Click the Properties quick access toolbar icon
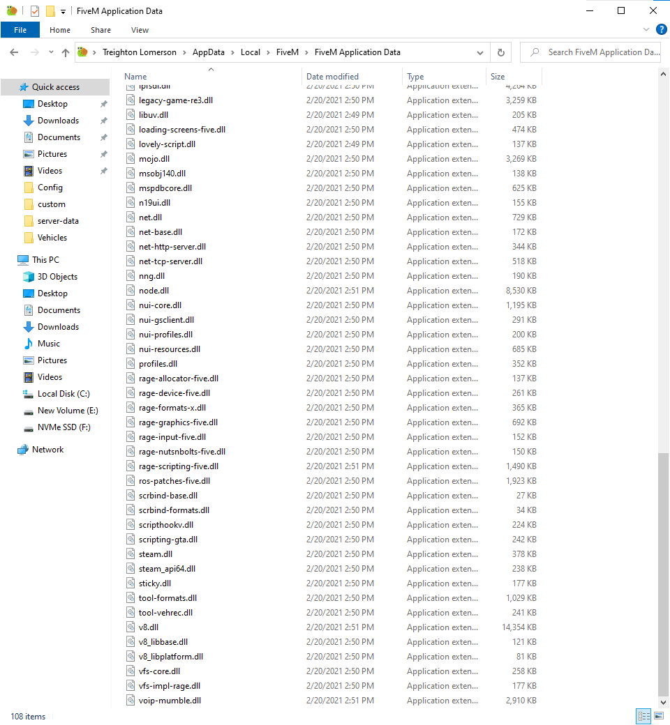Viewport: 670px width, 725px height. point(35,10)
